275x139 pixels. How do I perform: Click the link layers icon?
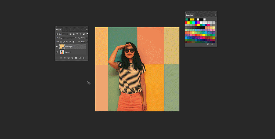[x=61, y=58]
